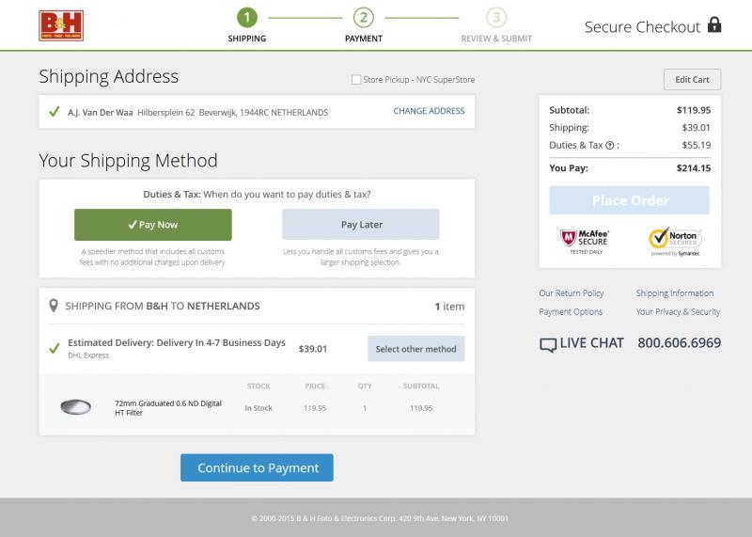This screenshot has width=752, height=537.
Task: Click the LIVE CHAT text link
Action: [x=592, y=343]
